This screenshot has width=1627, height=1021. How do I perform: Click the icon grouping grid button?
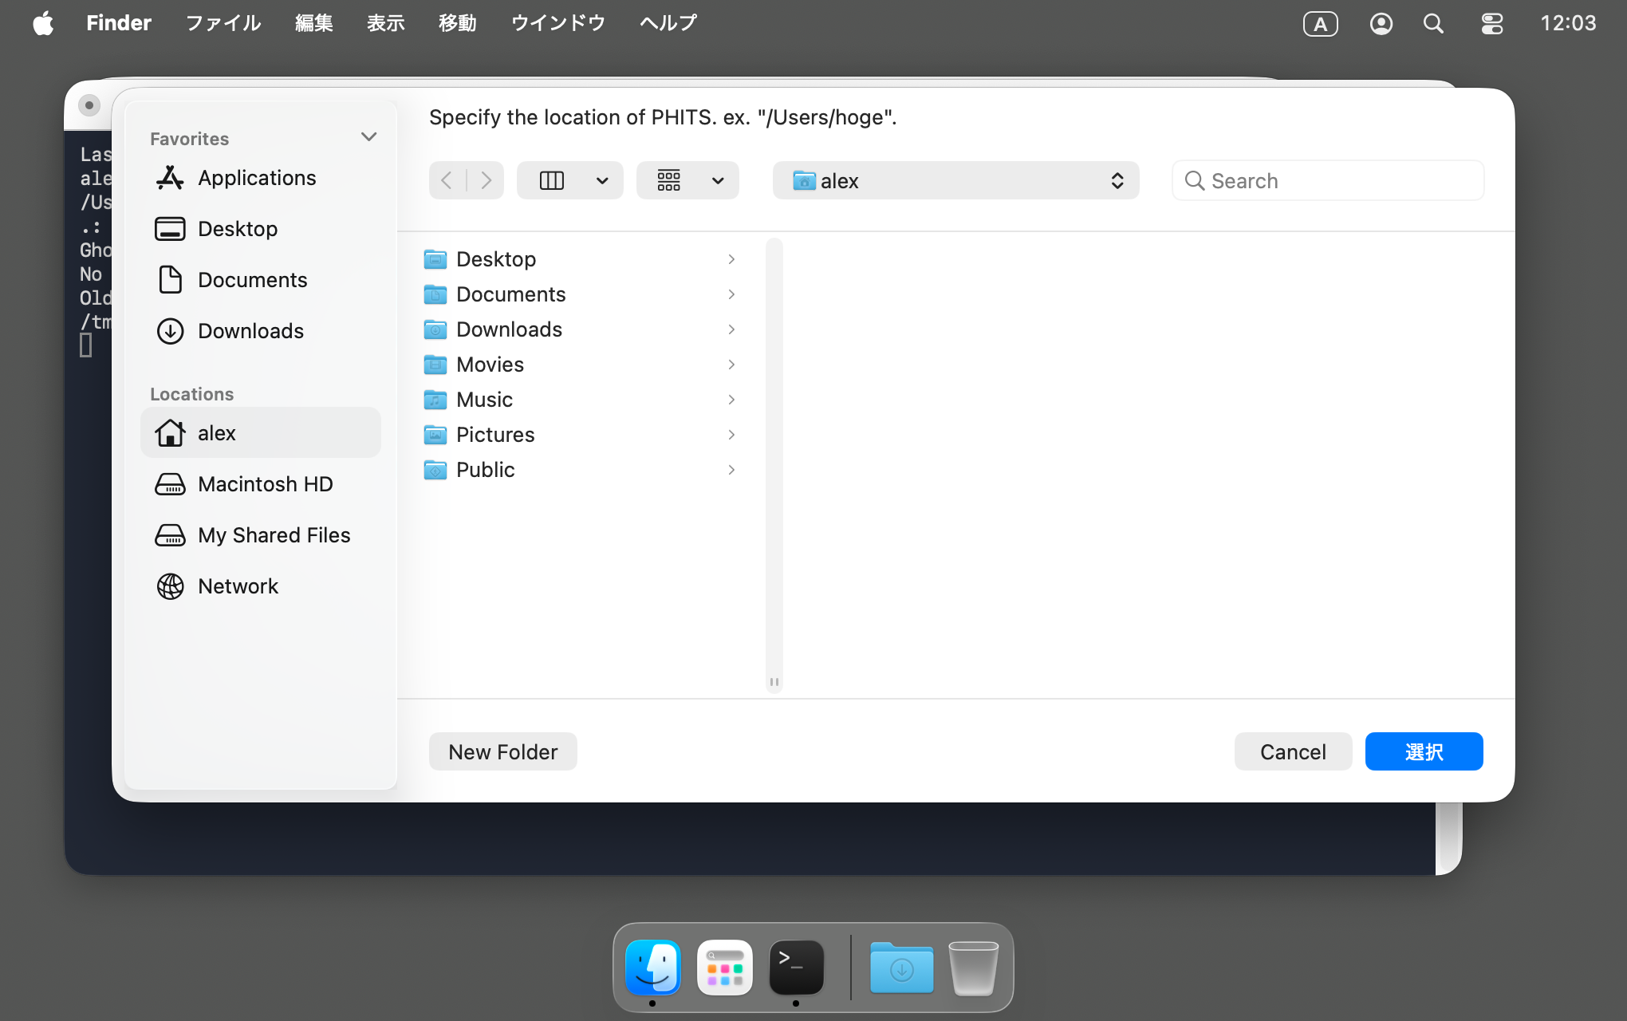(668, 181)
